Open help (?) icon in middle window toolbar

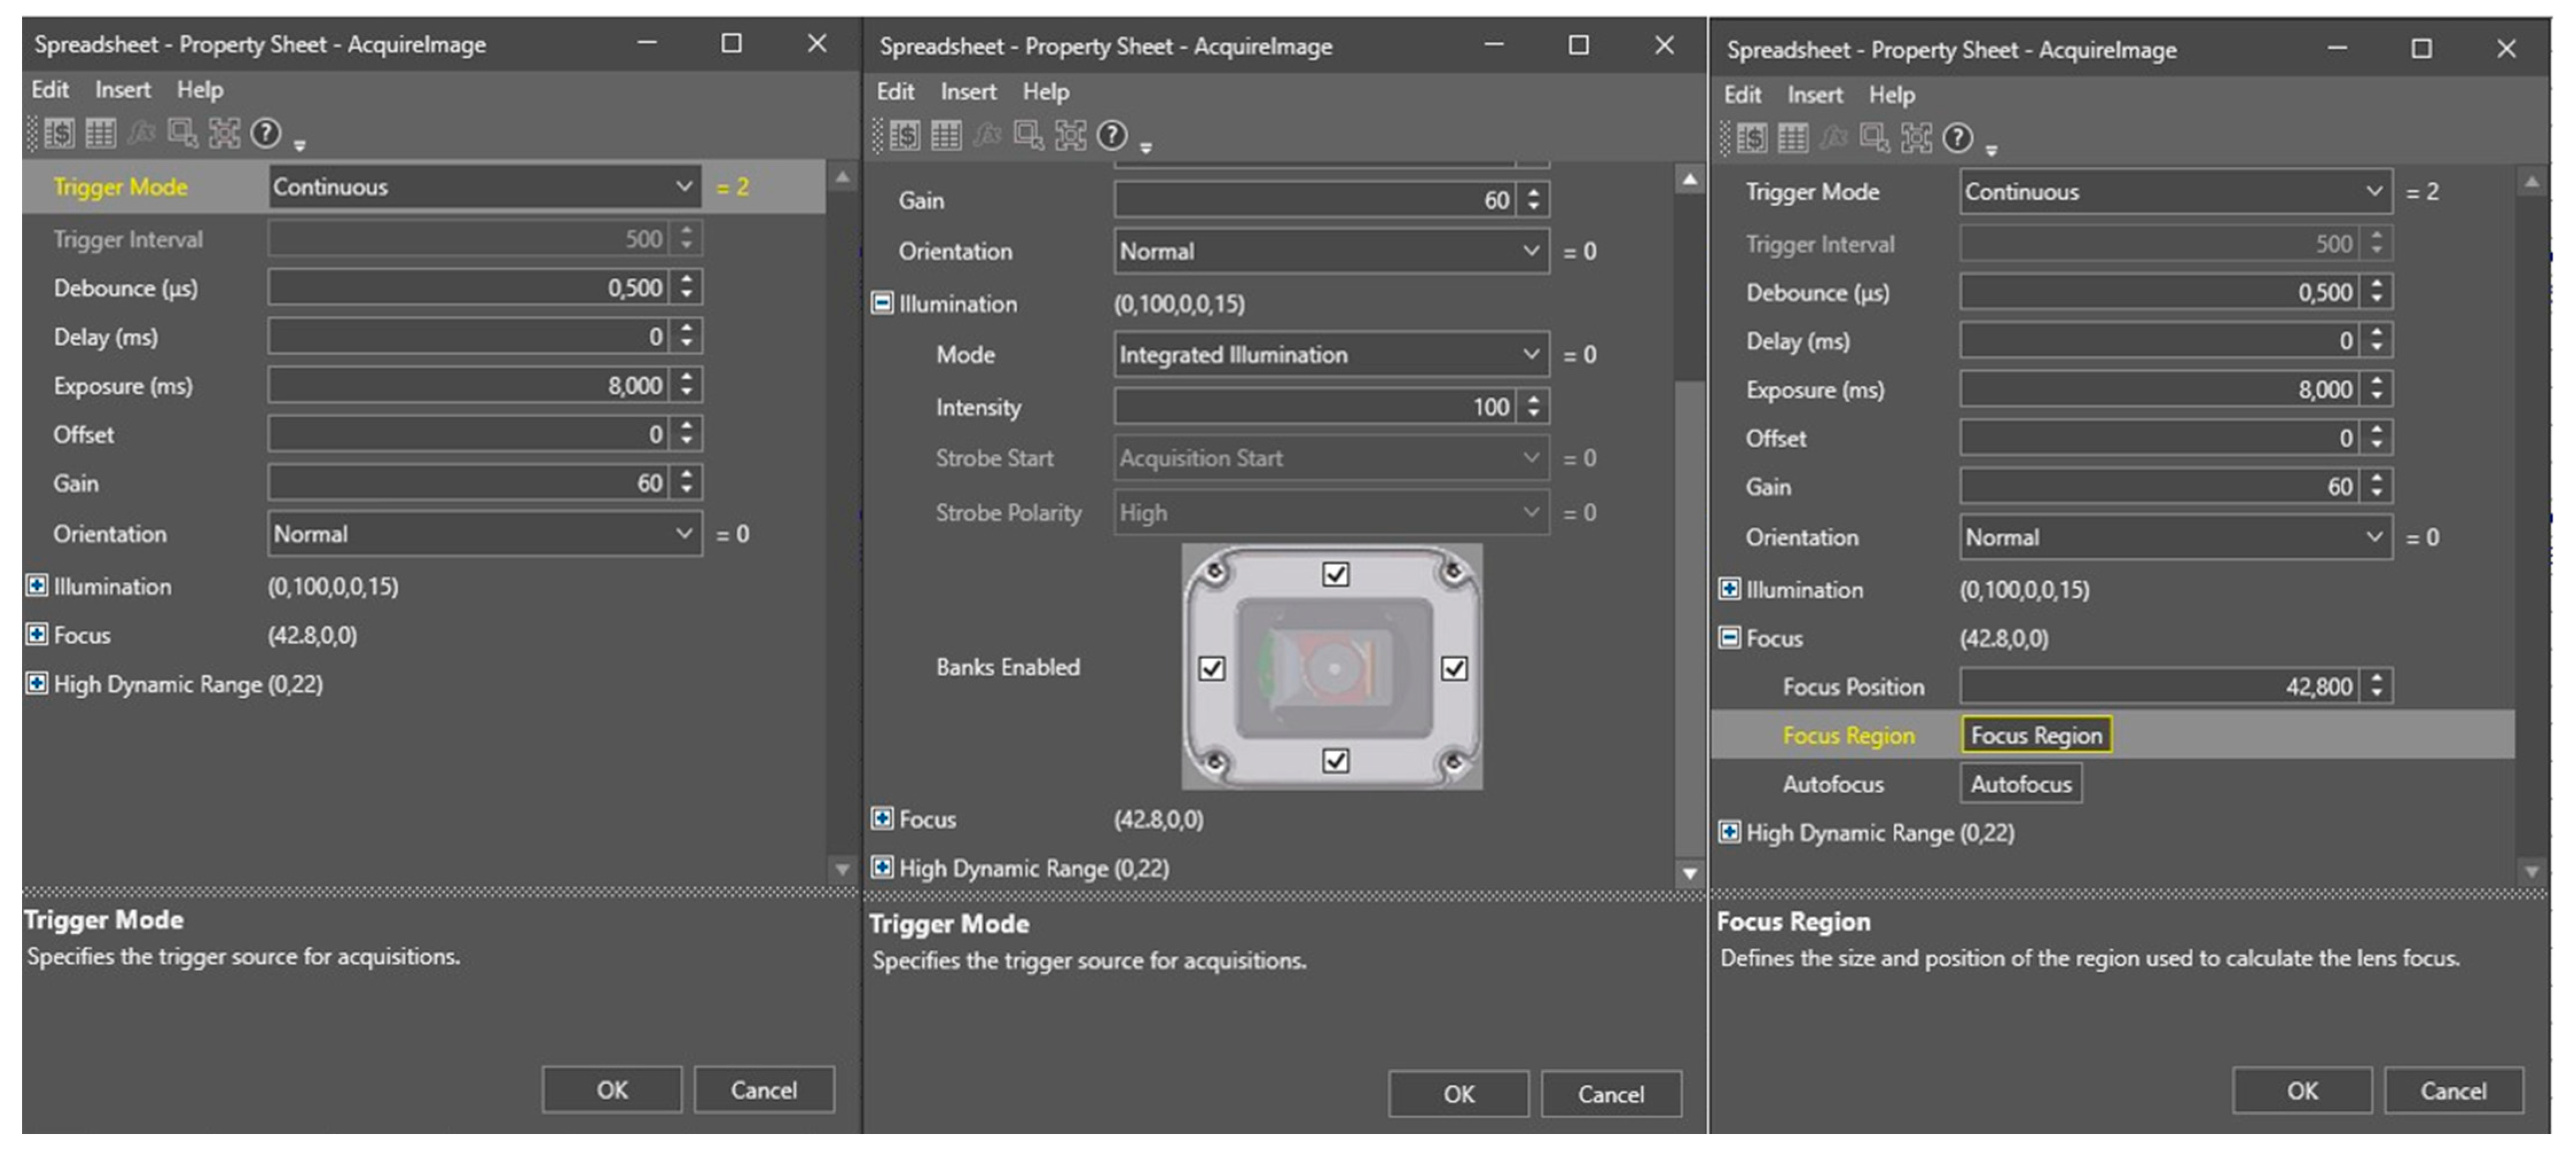tap(1112, 135)
